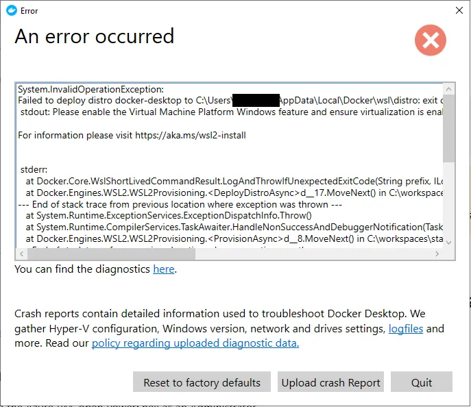Click vertical scrollbar track below the thumb
471x407 pixels.
(448, 206)
